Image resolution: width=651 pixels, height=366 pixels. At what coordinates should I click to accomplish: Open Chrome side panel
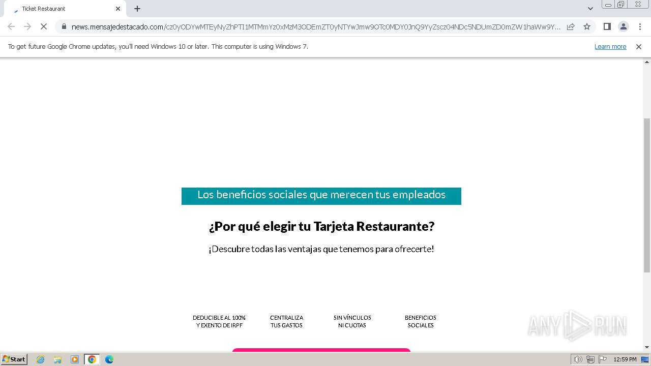coord(607,26)
